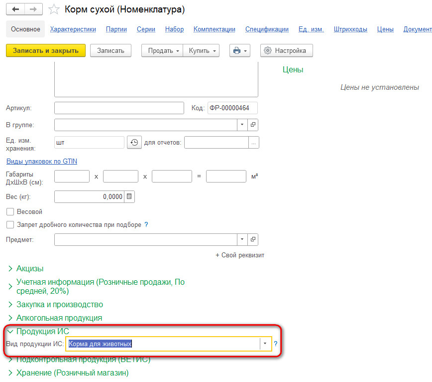432x382 pixels.
Task: Open calculator icon in weight field
Action: point(129,196)
